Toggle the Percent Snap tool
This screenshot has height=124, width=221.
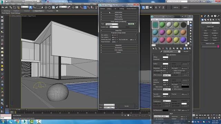(88, 7)
